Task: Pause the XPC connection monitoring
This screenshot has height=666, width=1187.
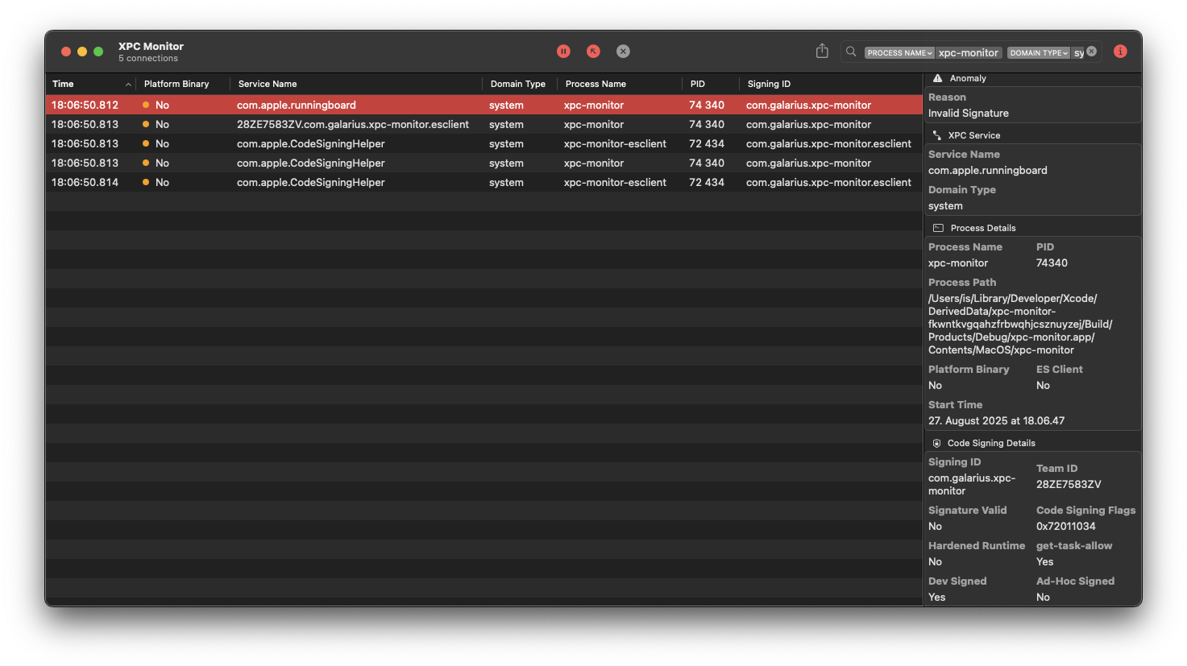Action: click(x=563, y=52)
